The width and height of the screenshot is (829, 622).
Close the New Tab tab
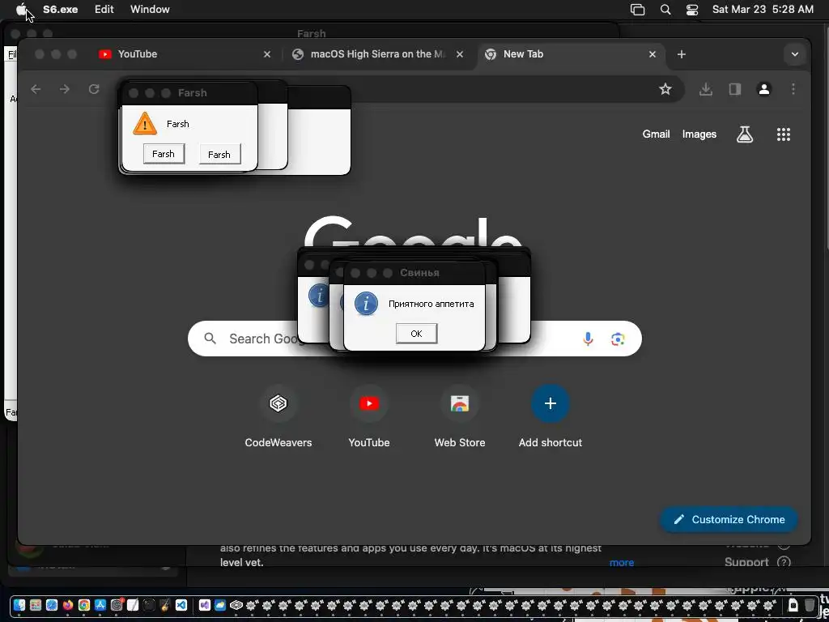653,54
